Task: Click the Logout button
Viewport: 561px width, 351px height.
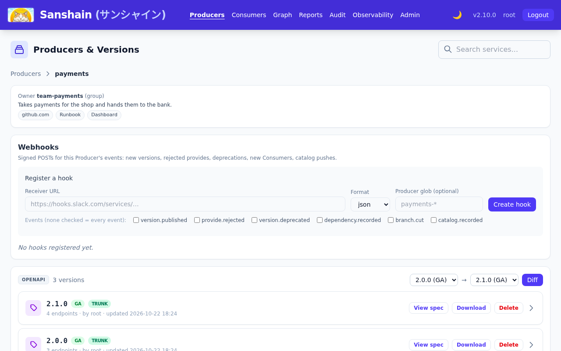Action: (x=538, y=15)
